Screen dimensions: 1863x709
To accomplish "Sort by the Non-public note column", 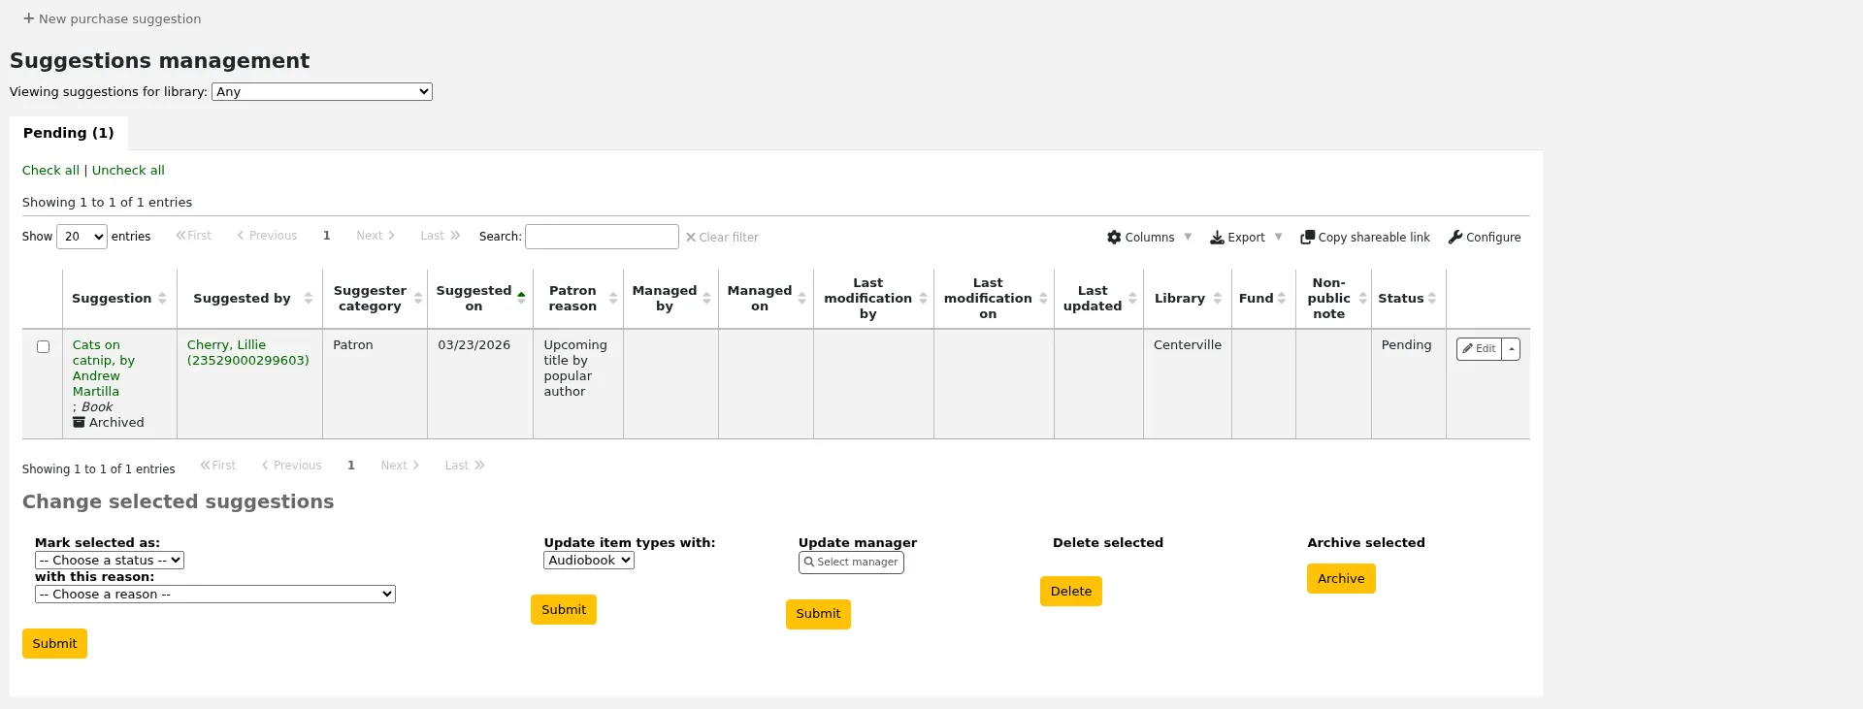I will [1333, 298].
